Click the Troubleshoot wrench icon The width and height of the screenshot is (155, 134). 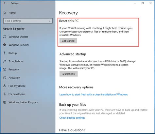[5, 61]
